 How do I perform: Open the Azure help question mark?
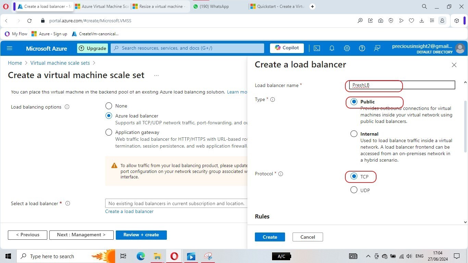click(362, 48)
